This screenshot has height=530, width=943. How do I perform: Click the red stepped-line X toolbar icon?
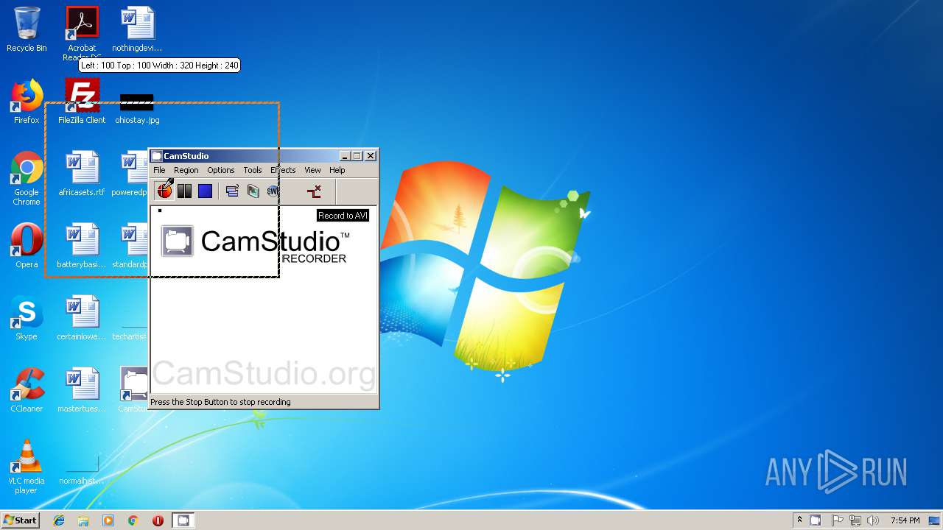tap(314, 191)
